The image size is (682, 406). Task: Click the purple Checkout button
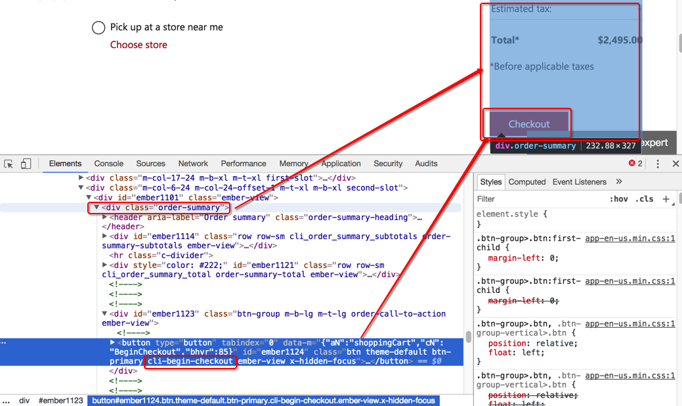coord(529,124)
